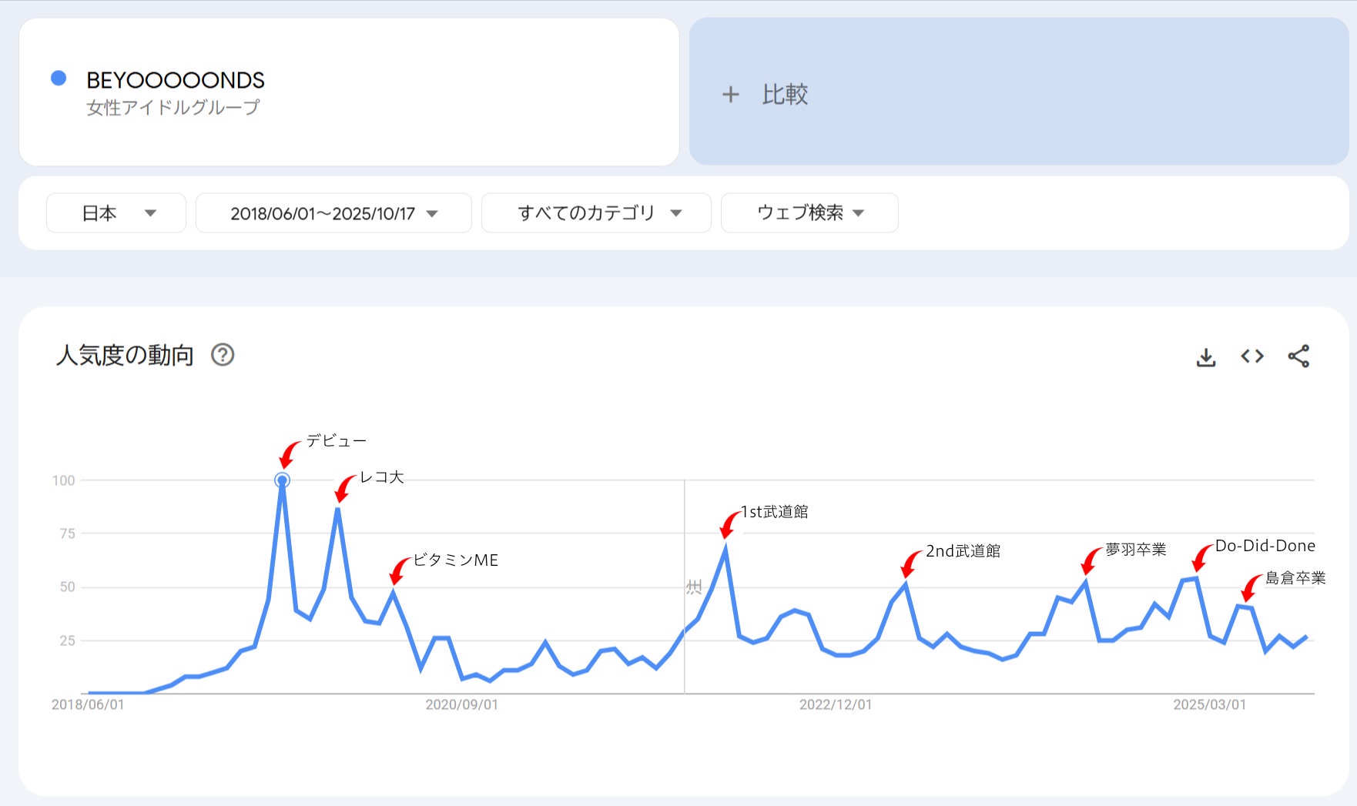This screenshot has height=806, width=1357.
Task: Open the ウェブ検索 search type dropdown
Action: click(x=809, y=213)
